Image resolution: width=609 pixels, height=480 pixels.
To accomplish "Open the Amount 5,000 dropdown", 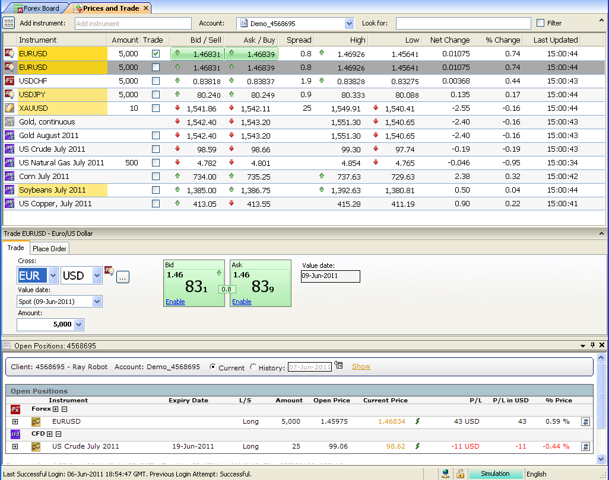I will click(79, 325).
